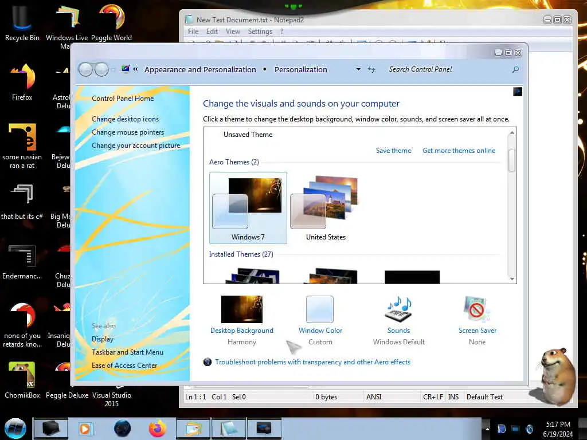
Task: Click the Personalization taskbar button
Action: [x=264, y=429]
